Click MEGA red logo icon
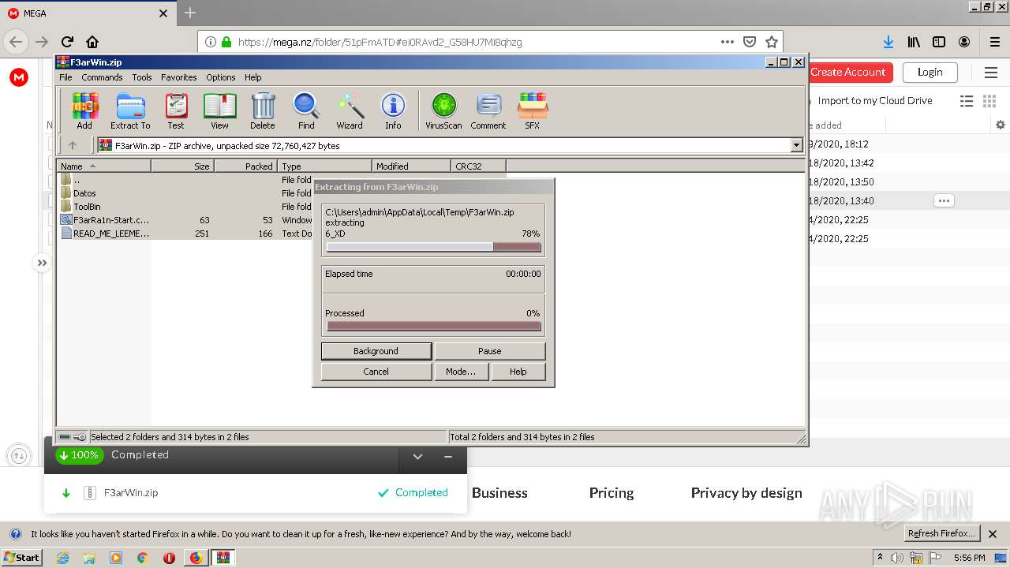This screenshot has width=1010, height=568. (x=19, y=77)
